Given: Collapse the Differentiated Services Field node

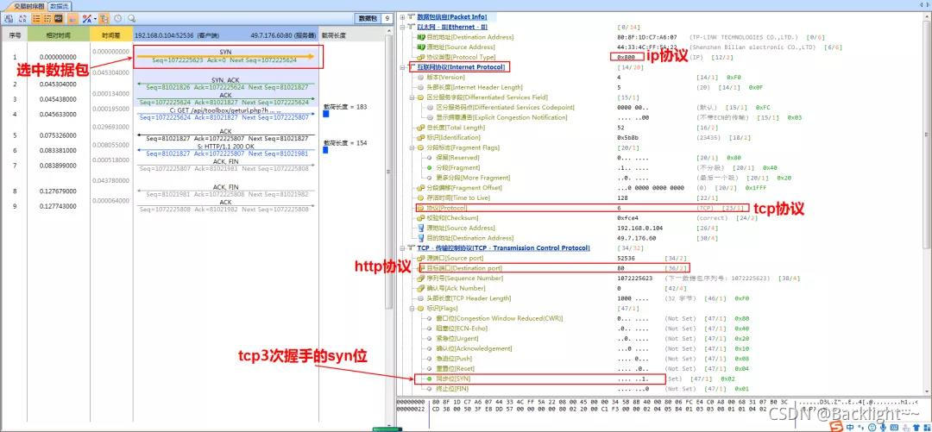Looking at the screenshot, I should point(412,97).
